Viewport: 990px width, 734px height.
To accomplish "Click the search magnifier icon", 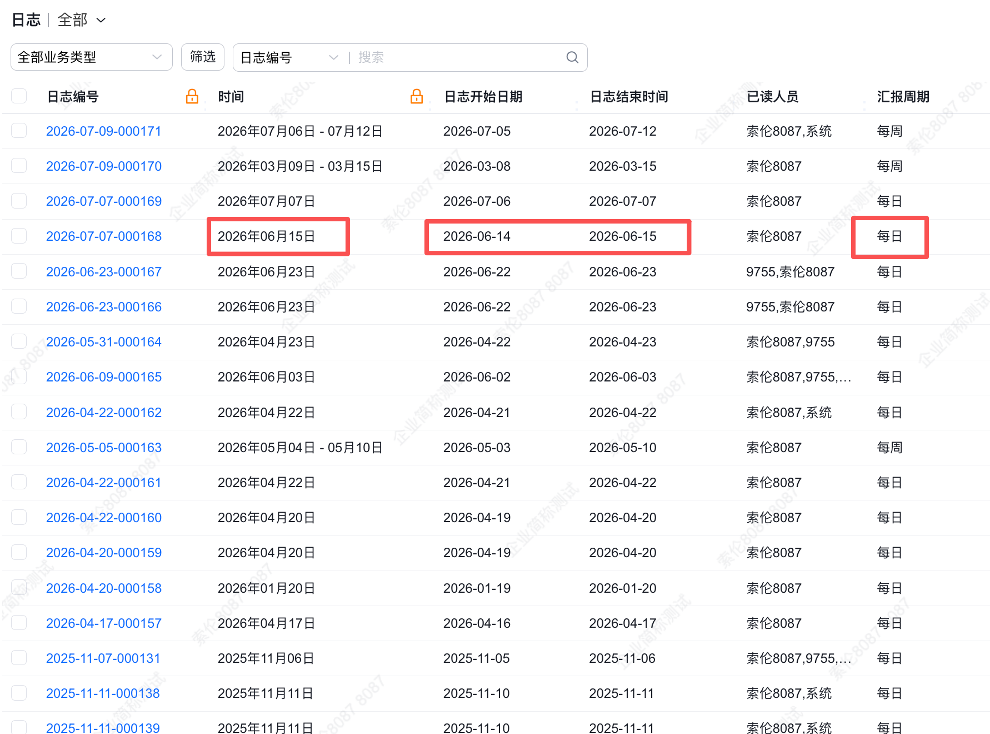I will (572, 57).
